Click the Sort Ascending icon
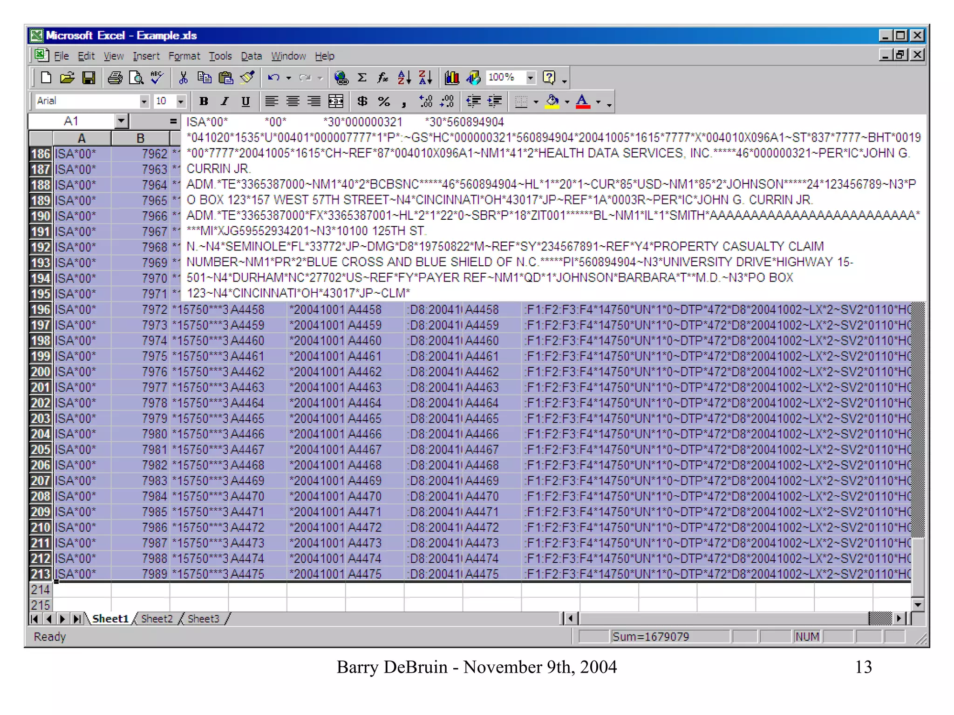The width and height of the screenshot is (954, 715). pyautogui.click(x=404, y=78)
